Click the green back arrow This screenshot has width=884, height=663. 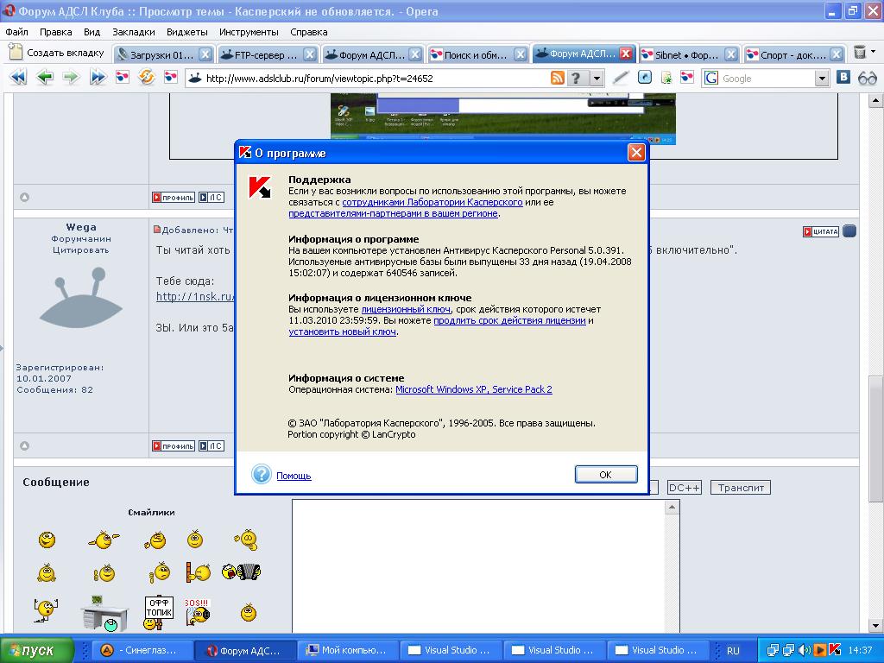[x=44, y=78]
